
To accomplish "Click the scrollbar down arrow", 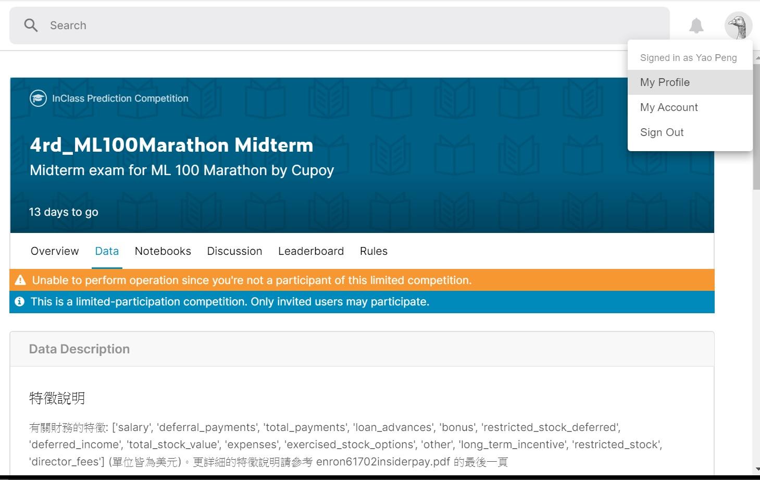I will pos(756,470).
